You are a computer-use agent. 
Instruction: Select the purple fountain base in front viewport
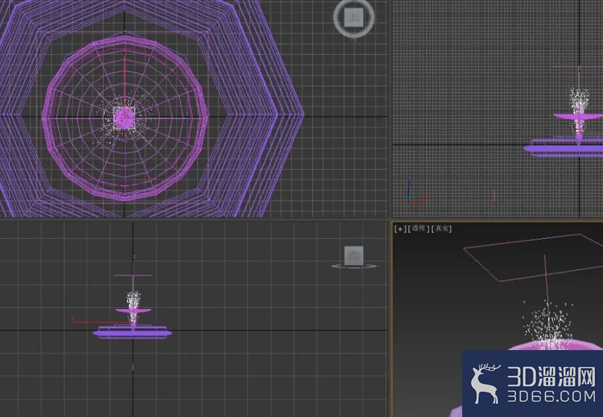point(564,148)
